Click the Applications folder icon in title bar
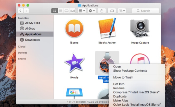 coord(79,5)
